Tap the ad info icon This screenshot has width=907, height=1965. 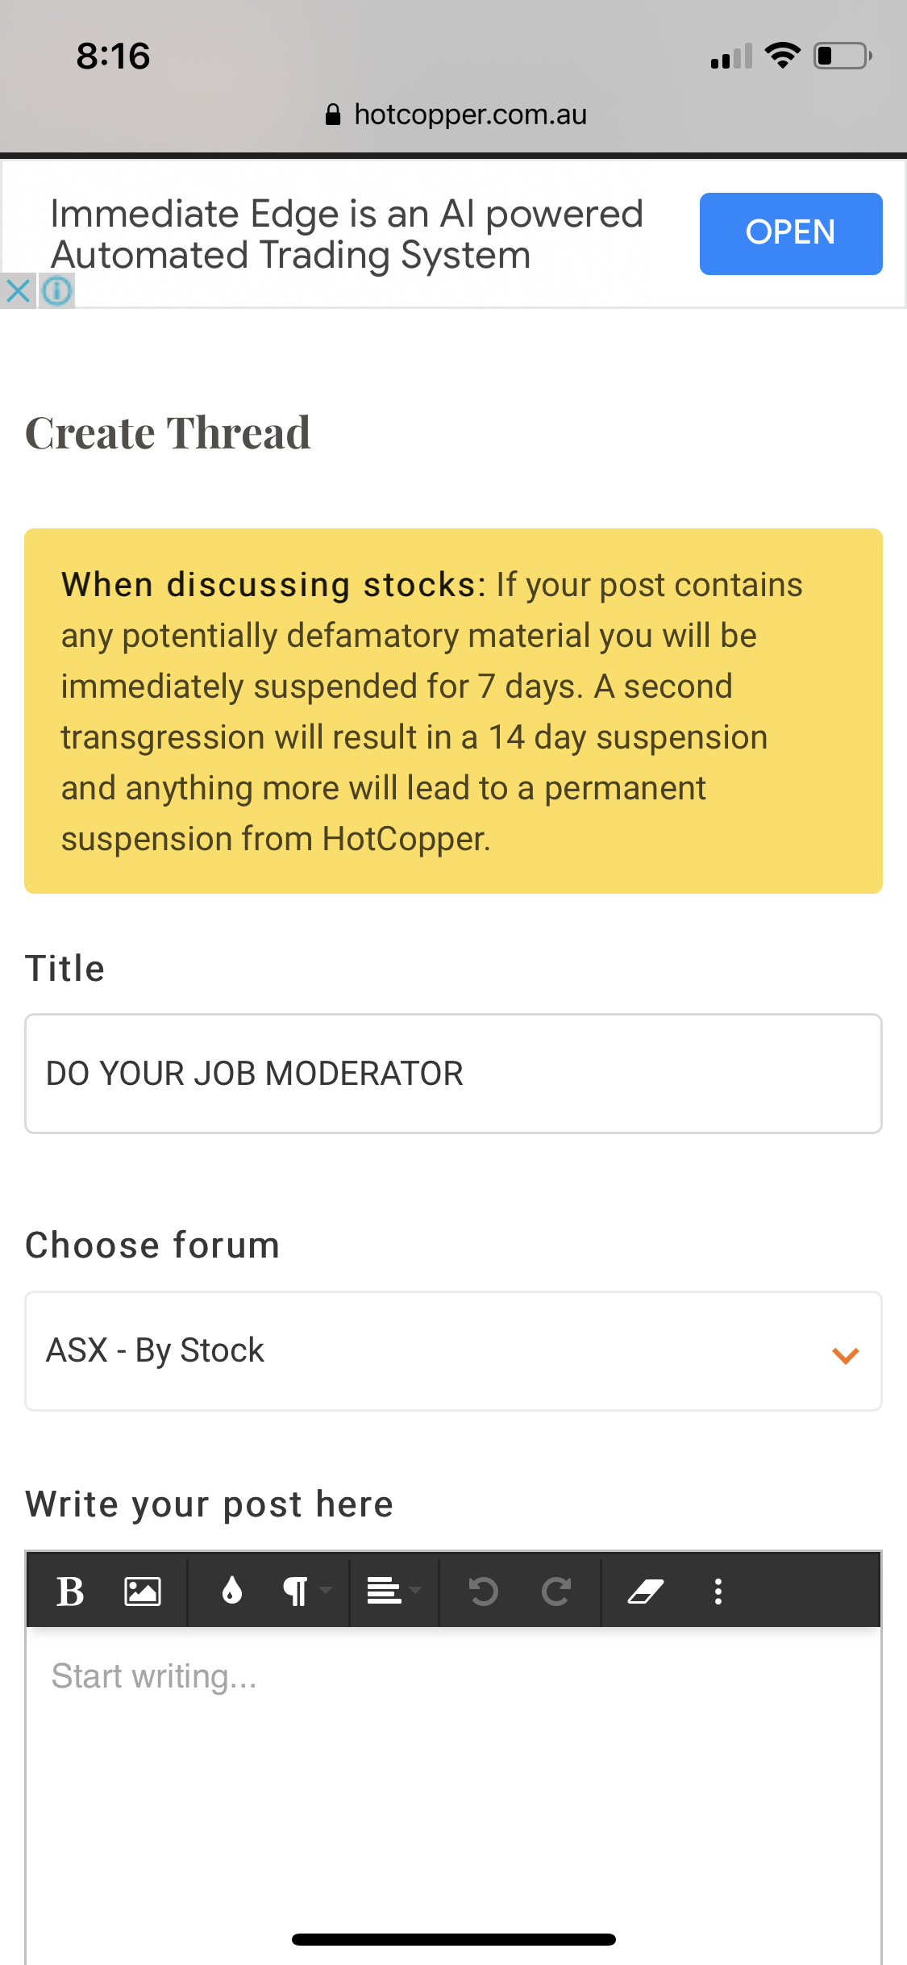[56, 290]
